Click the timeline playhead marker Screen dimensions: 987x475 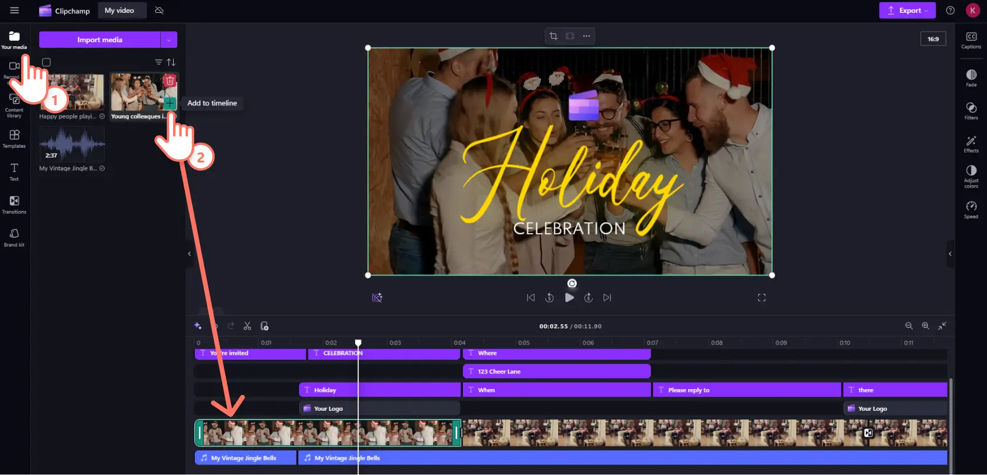click(358, 342)
